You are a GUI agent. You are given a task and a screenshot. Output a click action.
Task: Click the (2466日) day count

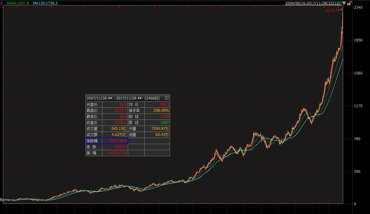[x=153, y=98]
